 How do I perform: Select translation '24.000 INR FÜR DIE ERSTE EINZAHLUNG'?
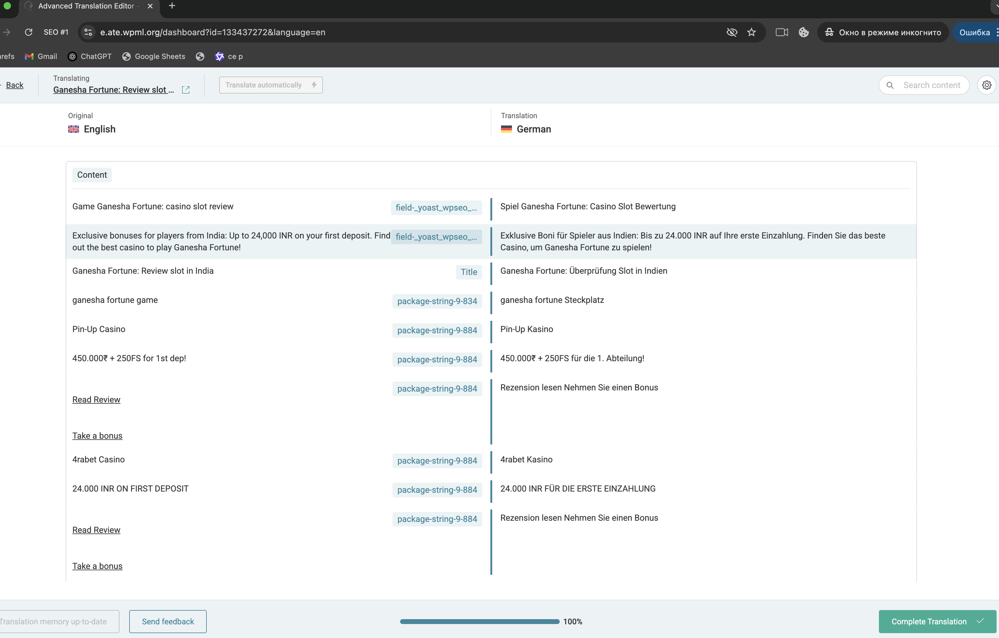[578, 488]
